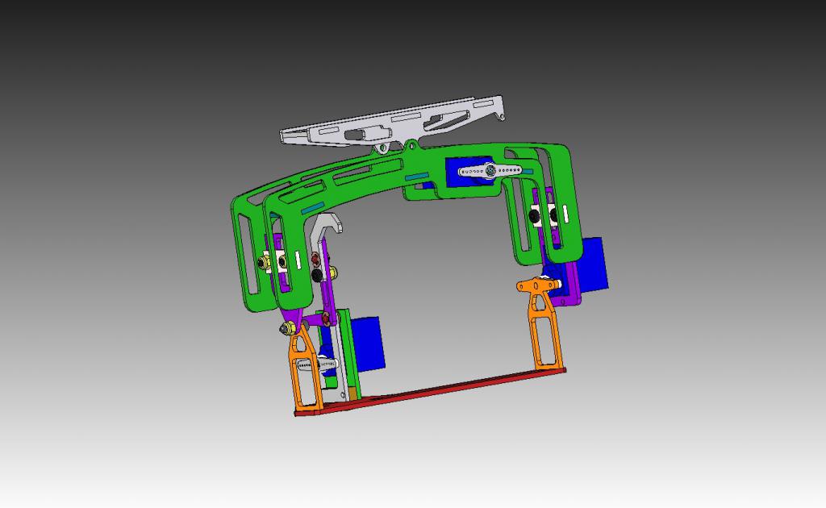Click the white square washer on the right frame
826x508 pixels.
click(x=553, y=214)
